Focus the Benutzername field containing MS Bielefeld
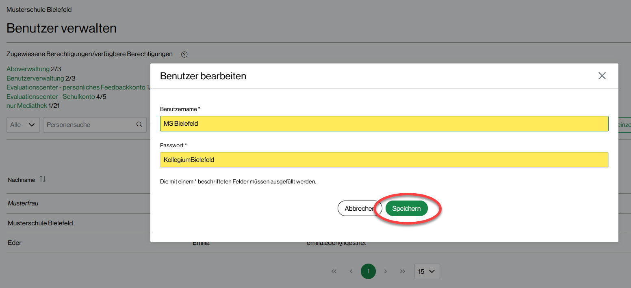631x288 pixels. (384, 124)
